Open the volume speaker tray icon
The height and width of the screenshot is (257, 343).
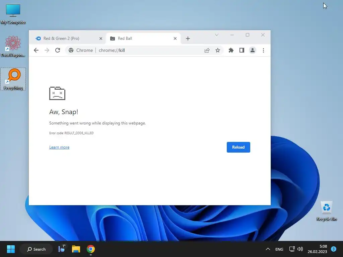[300, 249]
